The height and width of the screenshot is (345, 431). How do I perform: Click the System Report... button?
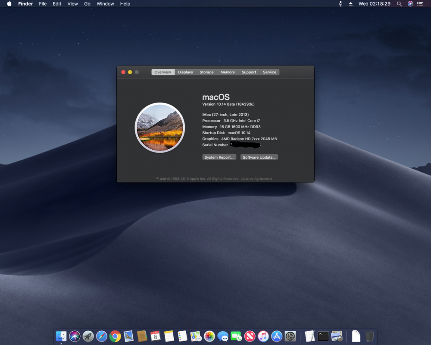[x=219, y=157]
